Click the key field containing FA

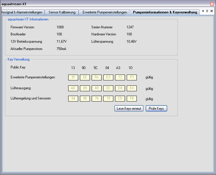(96, 77)
